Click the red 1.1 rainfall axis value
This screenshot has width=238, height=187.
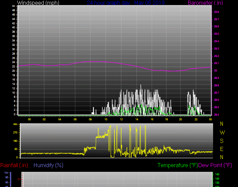(x=19, y=180)
